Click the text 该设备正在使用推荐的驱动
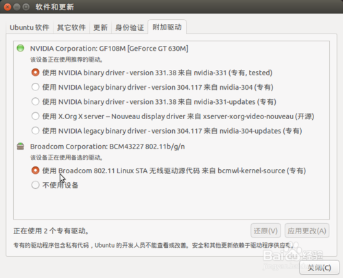Viewport: 343px width, 278px height. point(67,60)
